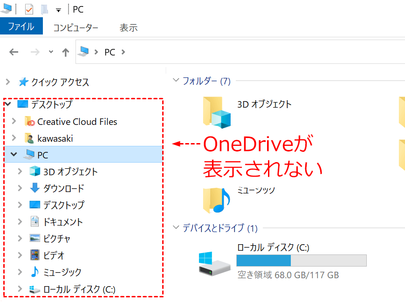Go back with the left arrow button
The image size is (405, 302).
pyautogui.click(x=14, y=52)
